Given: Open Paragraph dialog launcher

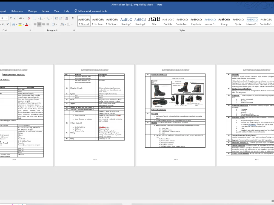Looking at the screenshot, I should 74,30.
